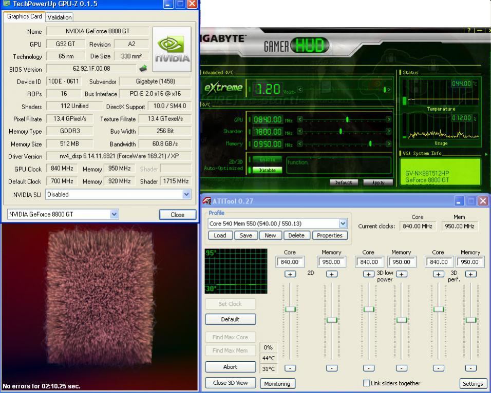Click the 3D perf. Memory value field

point(470,262)
